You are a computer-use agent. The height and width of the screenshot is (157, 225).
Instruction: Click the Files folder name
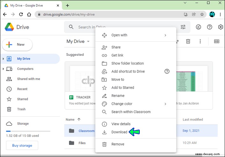click(x=82, y=143)
